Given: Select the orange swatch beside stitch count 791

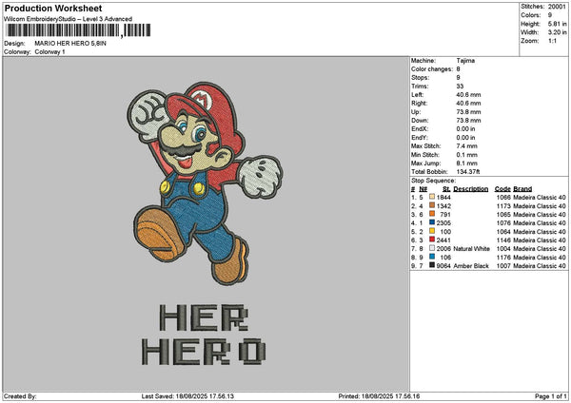Looking at the screenshot, I should click(432, 214).
